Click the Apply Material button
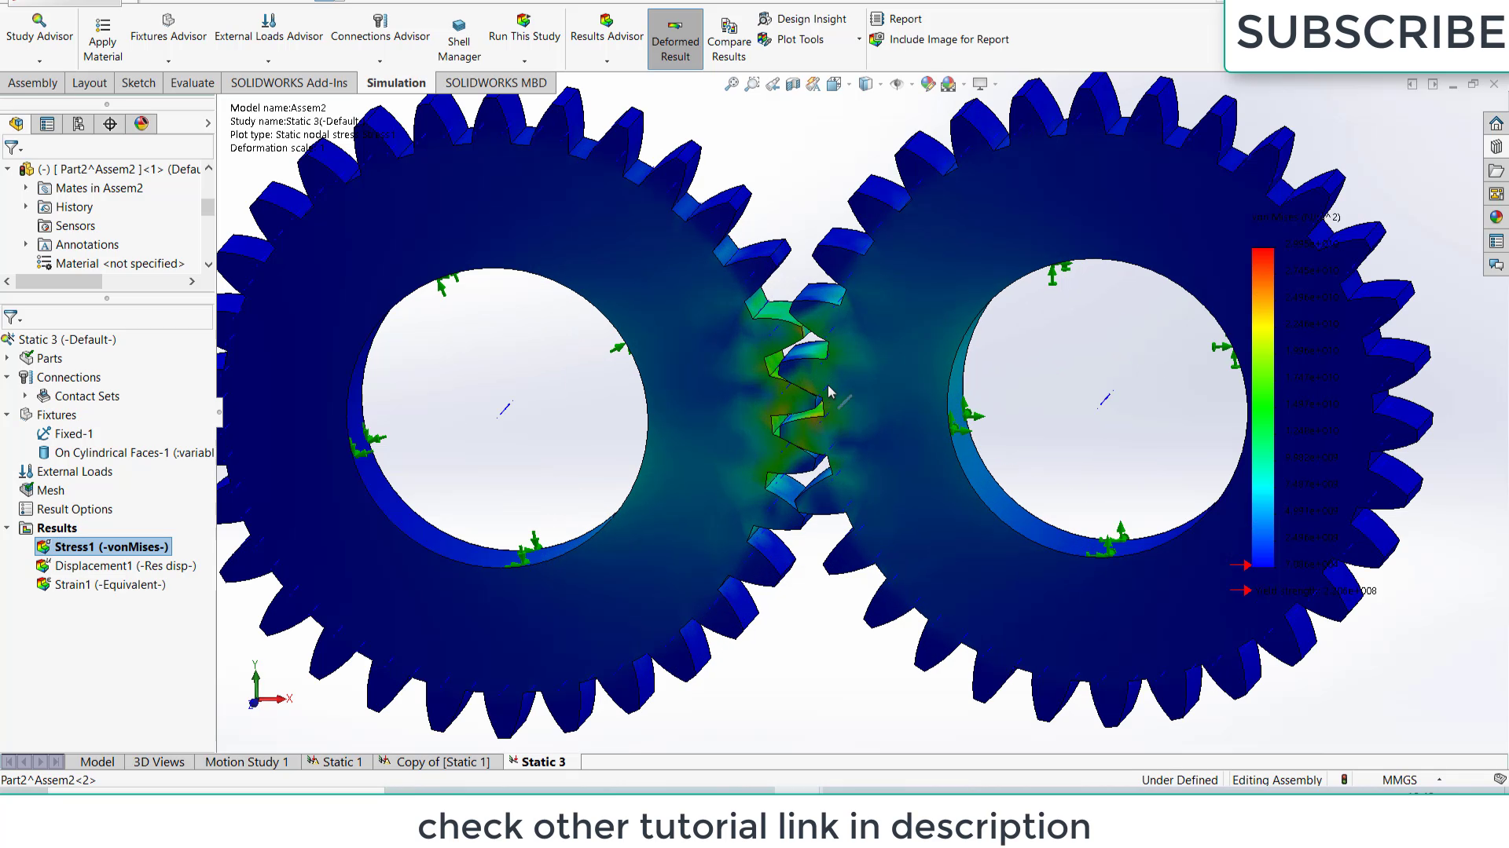The height and width of the screenshot is (848, 1509). (103, 39)
